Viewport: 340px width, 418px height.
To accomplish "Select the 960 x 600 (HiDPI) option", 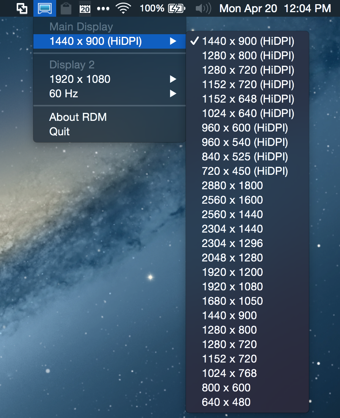I will tap(245, 128).
